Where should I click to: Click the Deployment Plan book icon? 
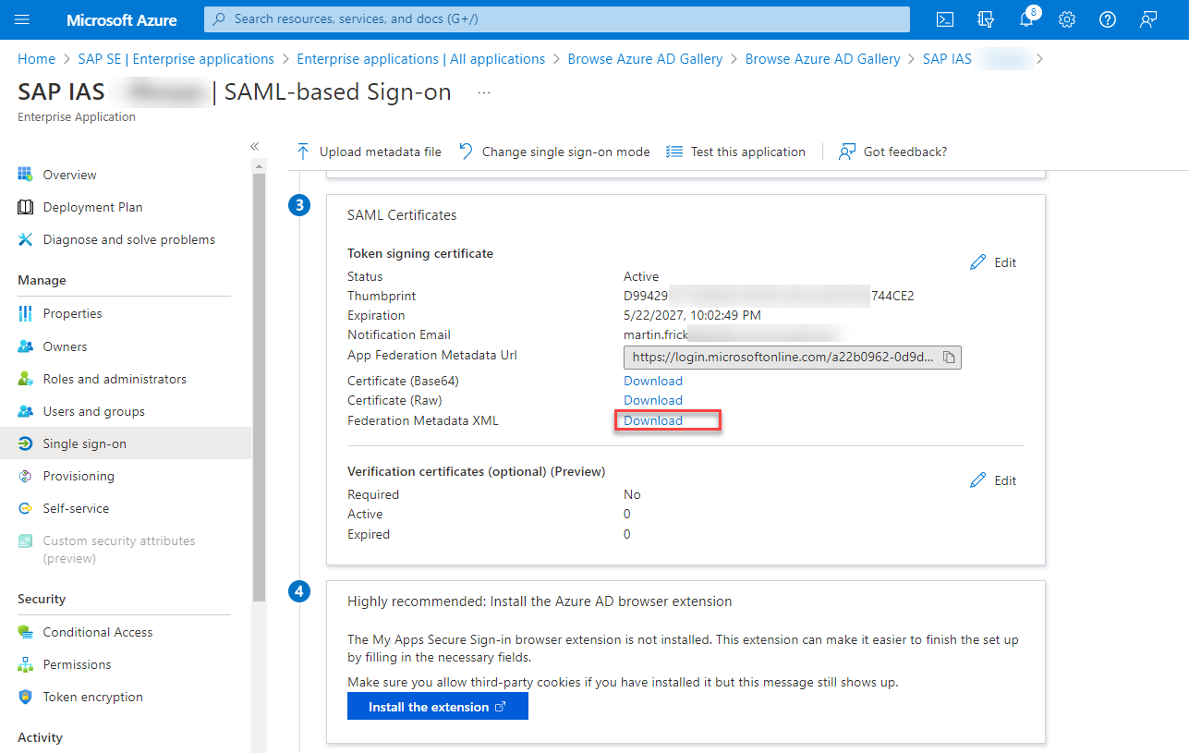(x=26, y=207)
